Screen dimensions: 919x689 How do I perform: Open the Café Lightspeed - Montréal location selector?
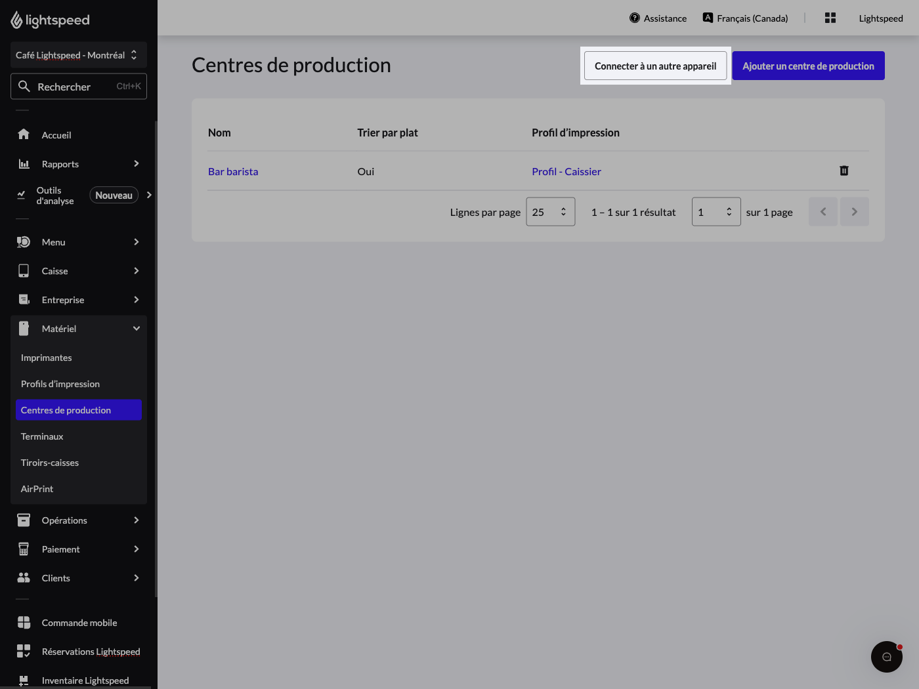pyautogui.click(x=79, y=55)
